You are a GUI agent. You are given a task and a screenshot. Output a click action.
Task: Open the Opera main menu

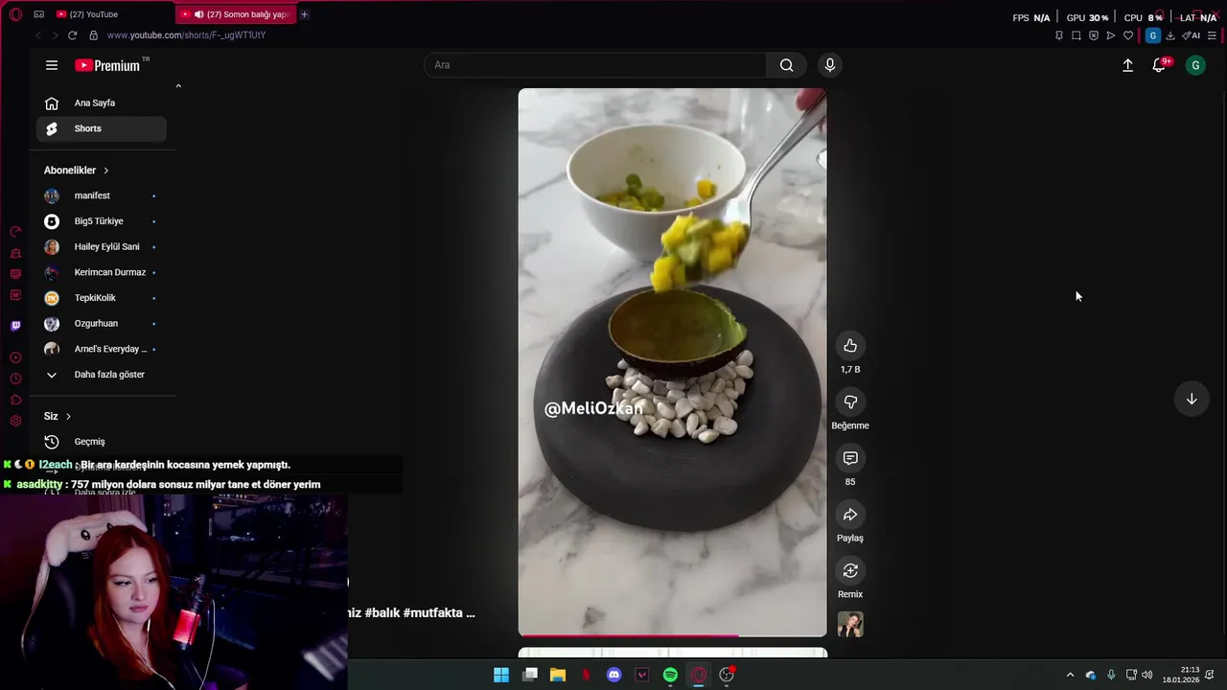15,14
